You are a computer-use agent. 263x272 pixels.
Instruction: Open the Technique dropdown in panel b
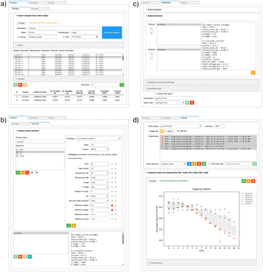pos(99,139)
